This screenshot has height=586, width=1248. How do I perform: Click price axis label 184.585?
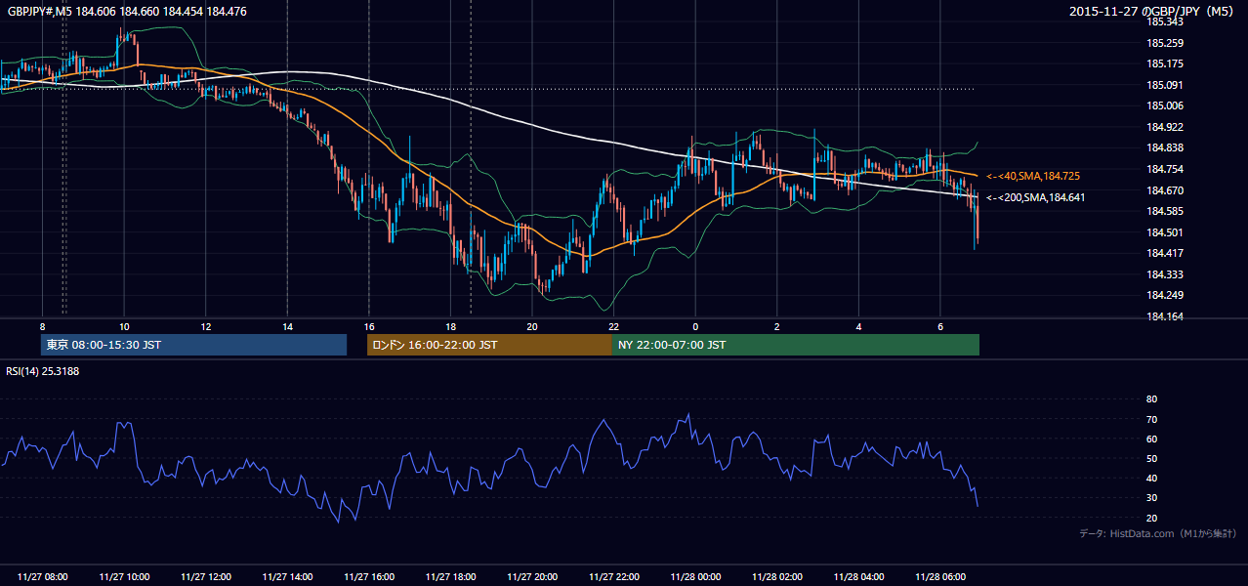pos(1165,211)
